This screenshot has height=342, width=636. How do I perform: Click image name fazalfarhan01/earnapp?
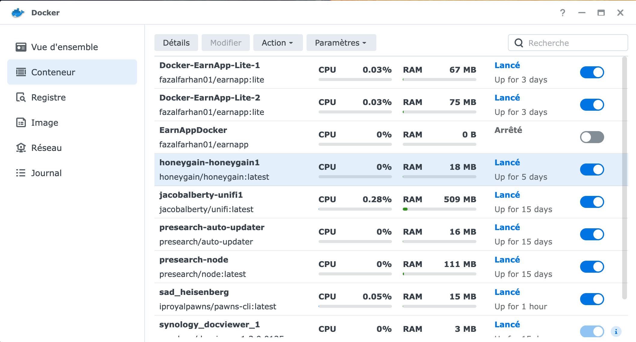click(204, 145)
